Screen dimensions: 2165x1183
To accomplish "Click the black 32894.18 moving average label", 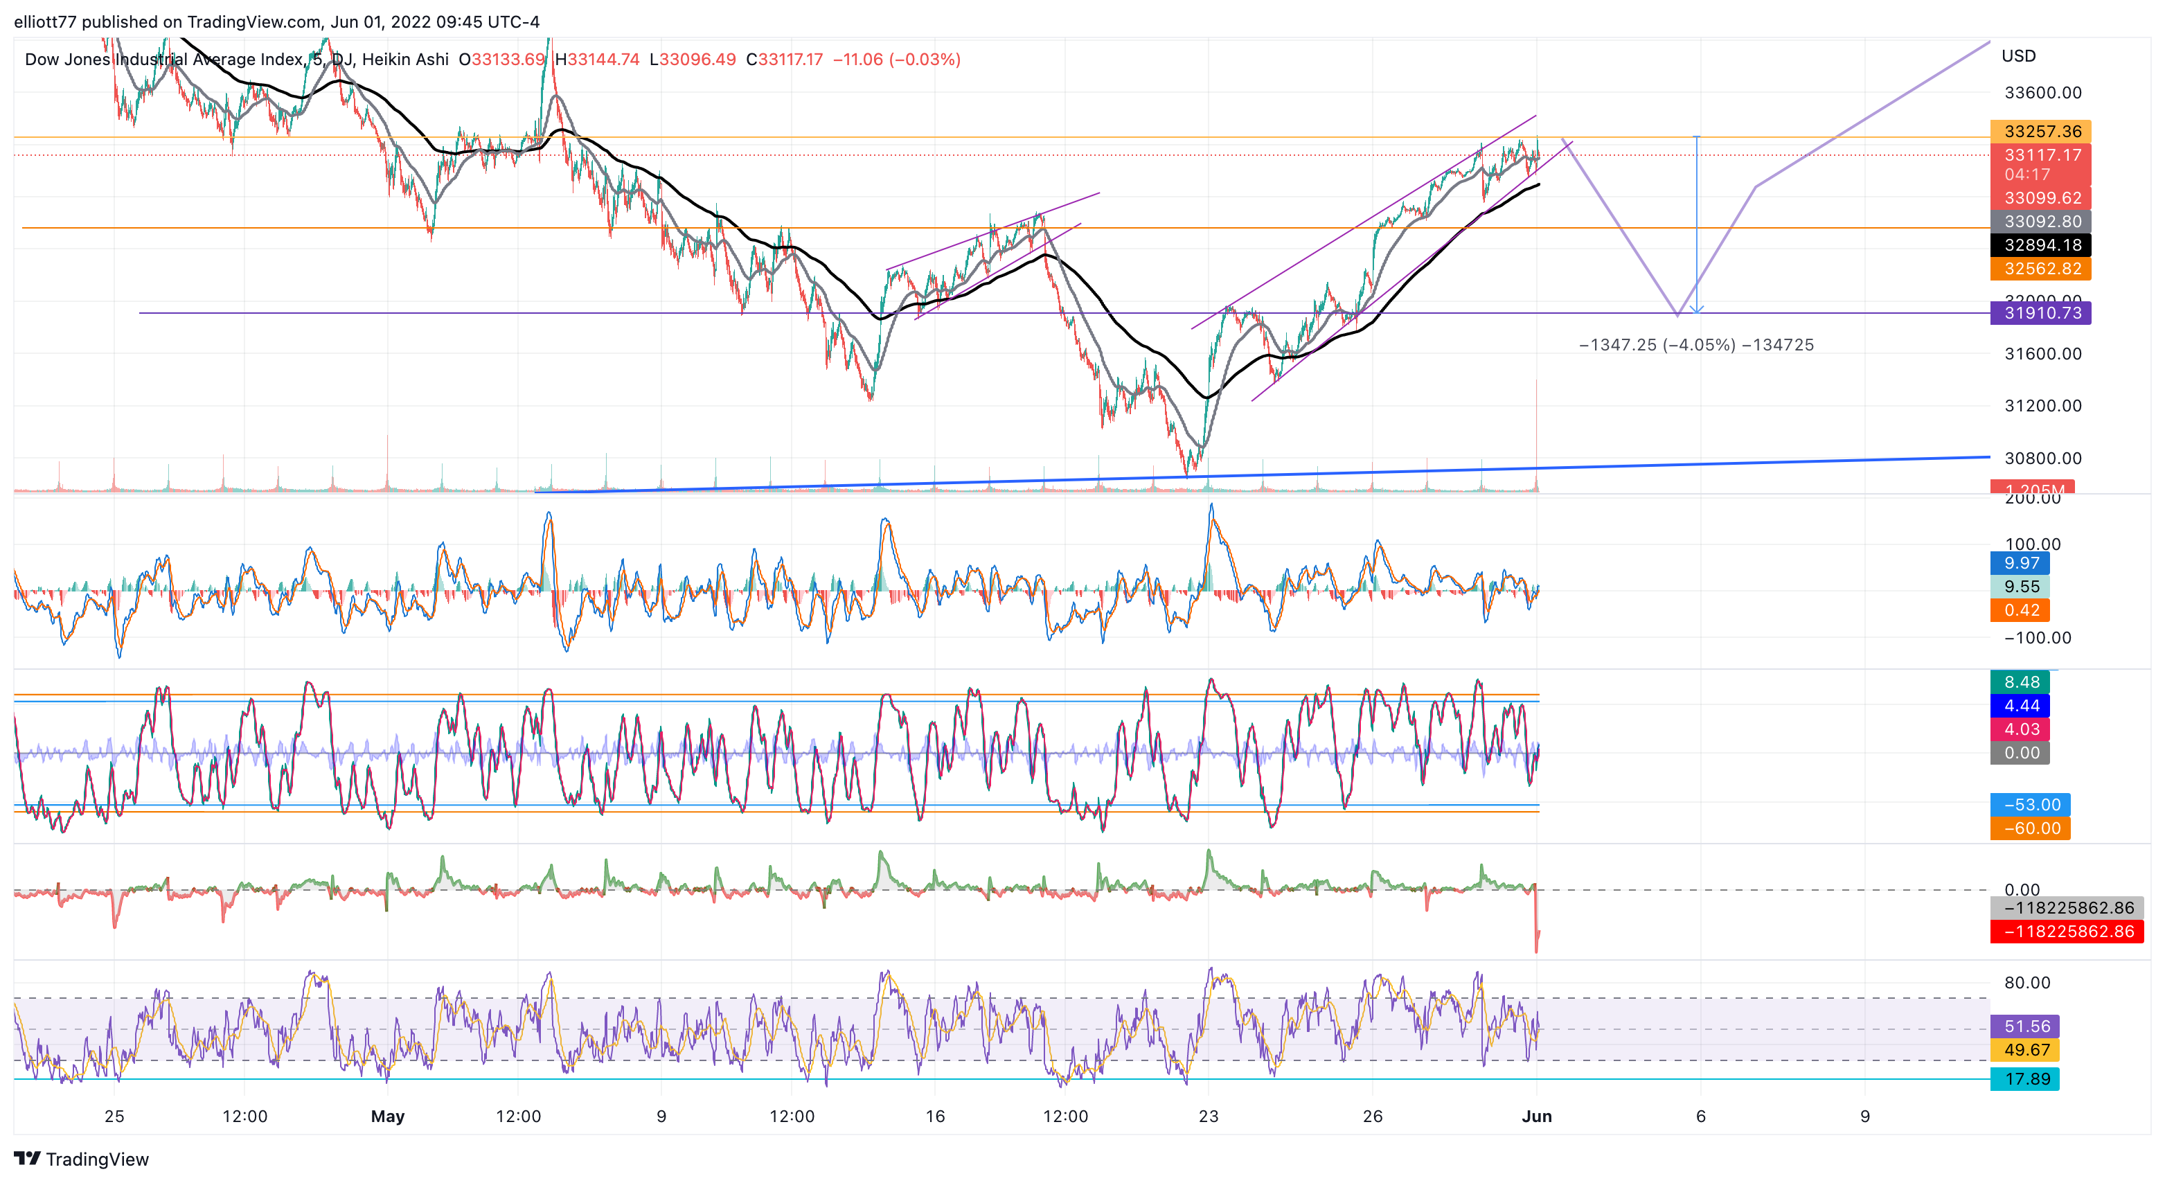I will tap(2042, 244).
